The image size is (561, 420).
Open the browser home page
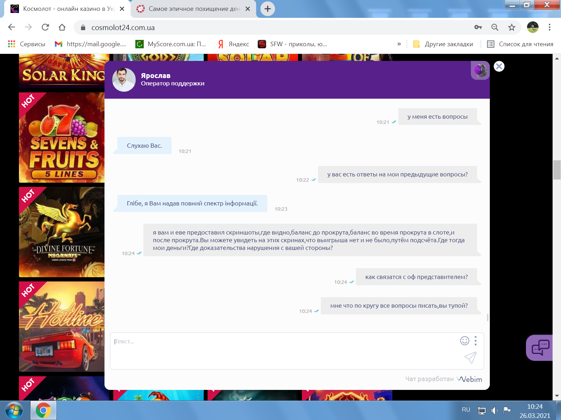(x=62, y=27)
